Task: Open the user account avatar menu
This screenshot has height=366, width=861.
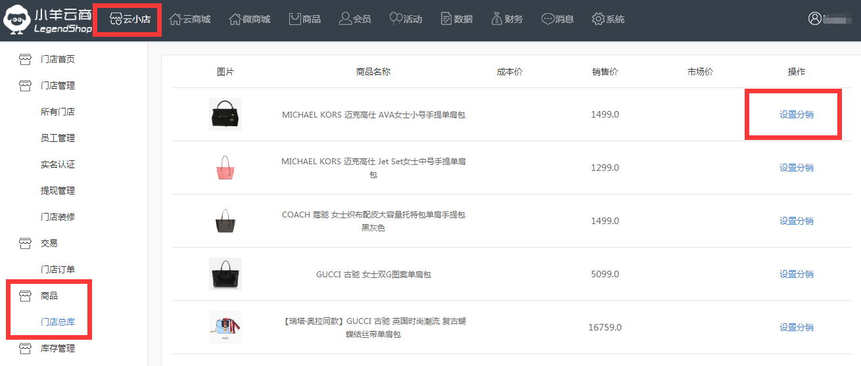Action: pyautogui.click(x=815, y=19)
